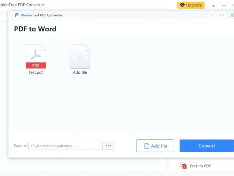Click the WorkinTool PDF Converter dialog title
Image resolution: width=234 pixels, height=176 pixels.
[42, 15]
